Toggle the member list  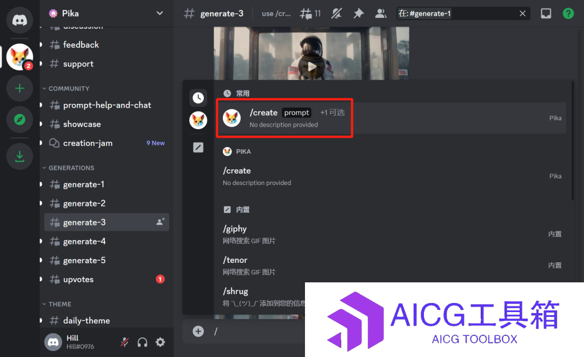[380, 14]
